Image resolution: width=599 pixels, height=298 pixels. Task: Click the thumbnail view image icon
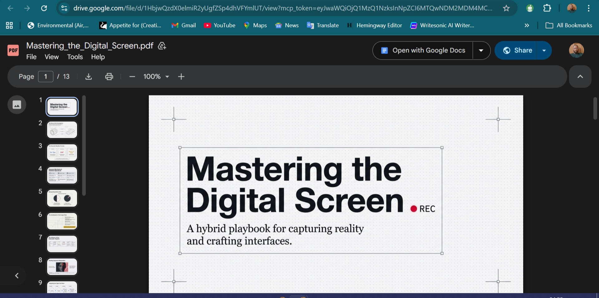(x=17, y=105)
